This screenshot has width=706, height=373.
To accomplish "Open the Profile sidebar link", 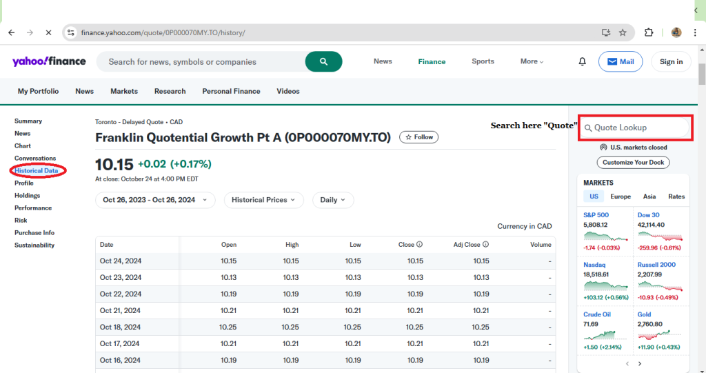I will pos(24,183).
